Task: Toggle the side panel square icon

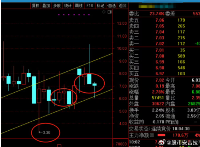Action: pyautogui.click(x=109, y=12)
